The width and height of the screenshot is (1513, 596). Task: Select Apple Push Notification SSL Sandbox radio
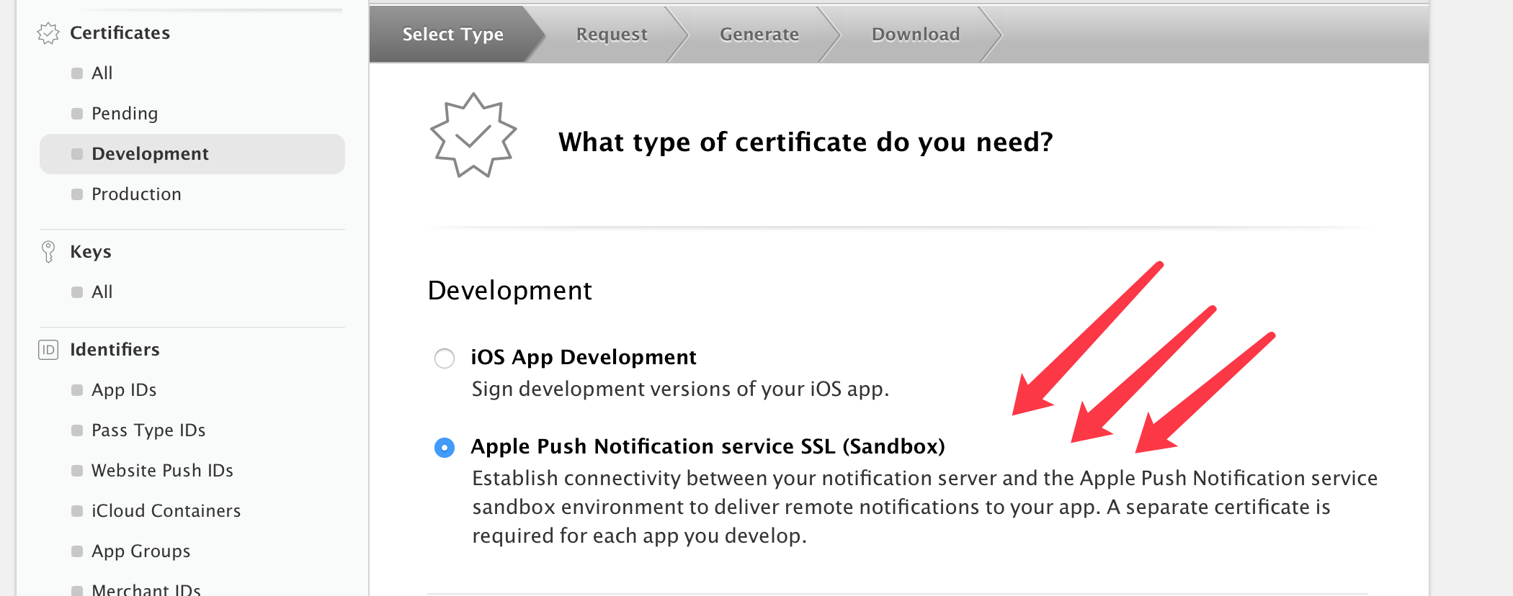tap(445, 448)
